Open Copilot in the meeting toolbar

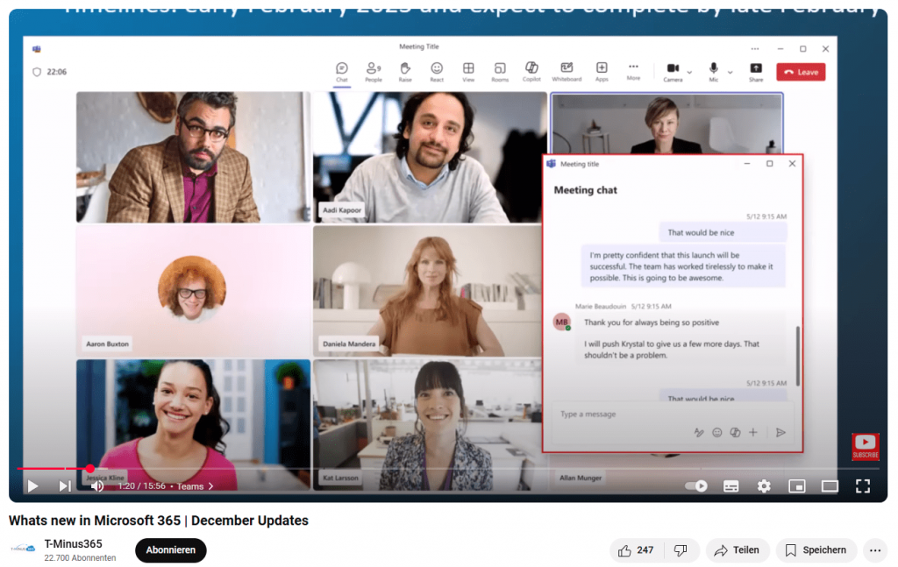pyautogui.click(x=531, y=72)
